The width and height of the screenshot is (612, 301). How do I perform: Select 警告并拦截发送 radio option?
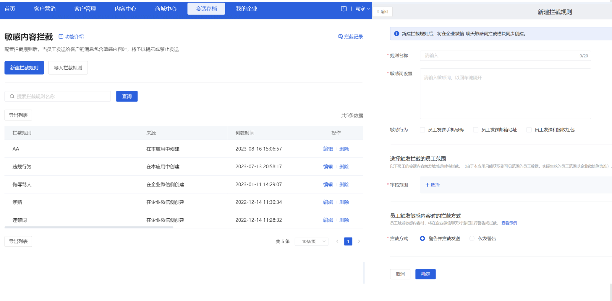[x=422, y=238]
